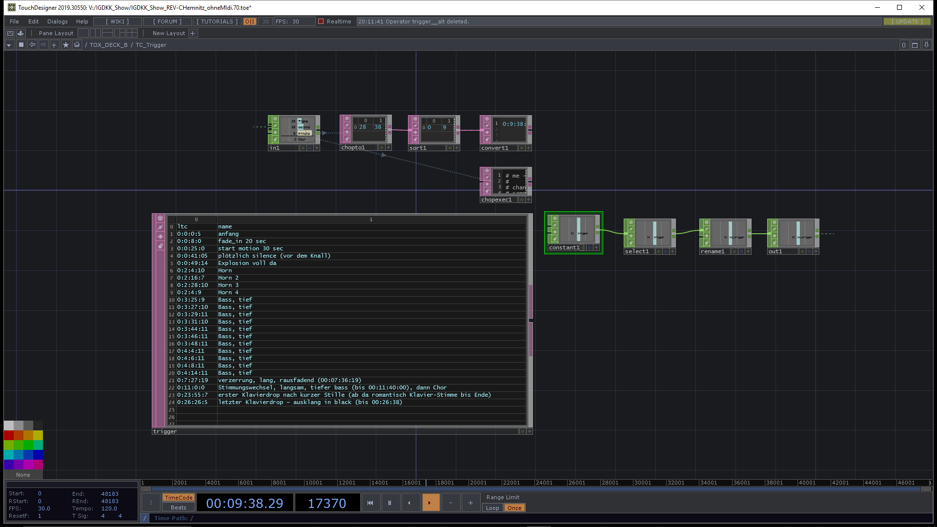
Task: Switch timeline to Beats mode
Action: point(178,507)
